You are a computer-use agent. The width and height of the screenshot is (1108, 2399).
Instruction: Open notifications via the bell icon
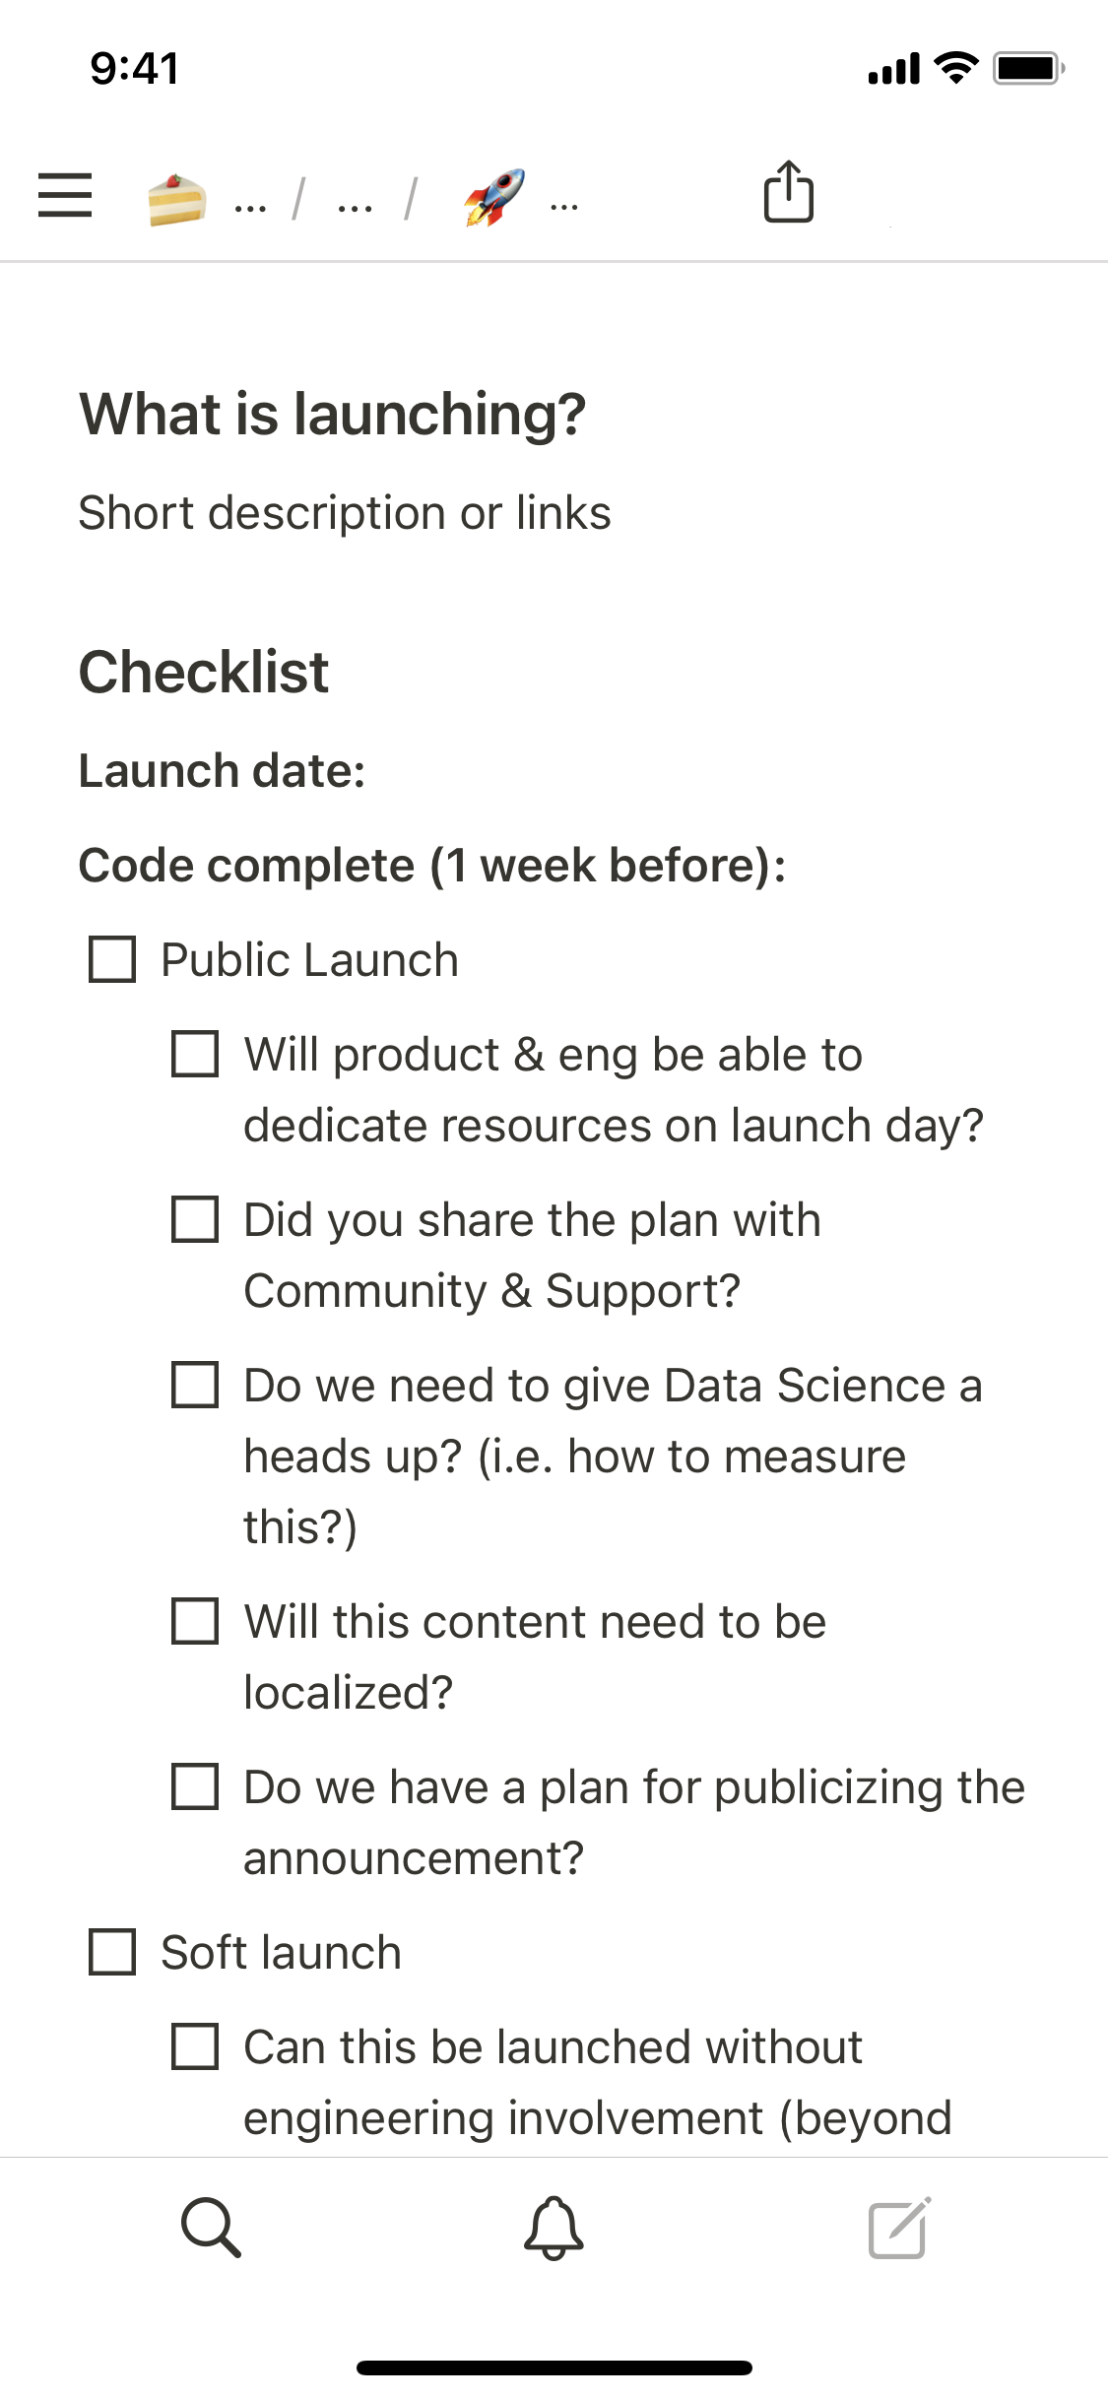point(554,2227)
